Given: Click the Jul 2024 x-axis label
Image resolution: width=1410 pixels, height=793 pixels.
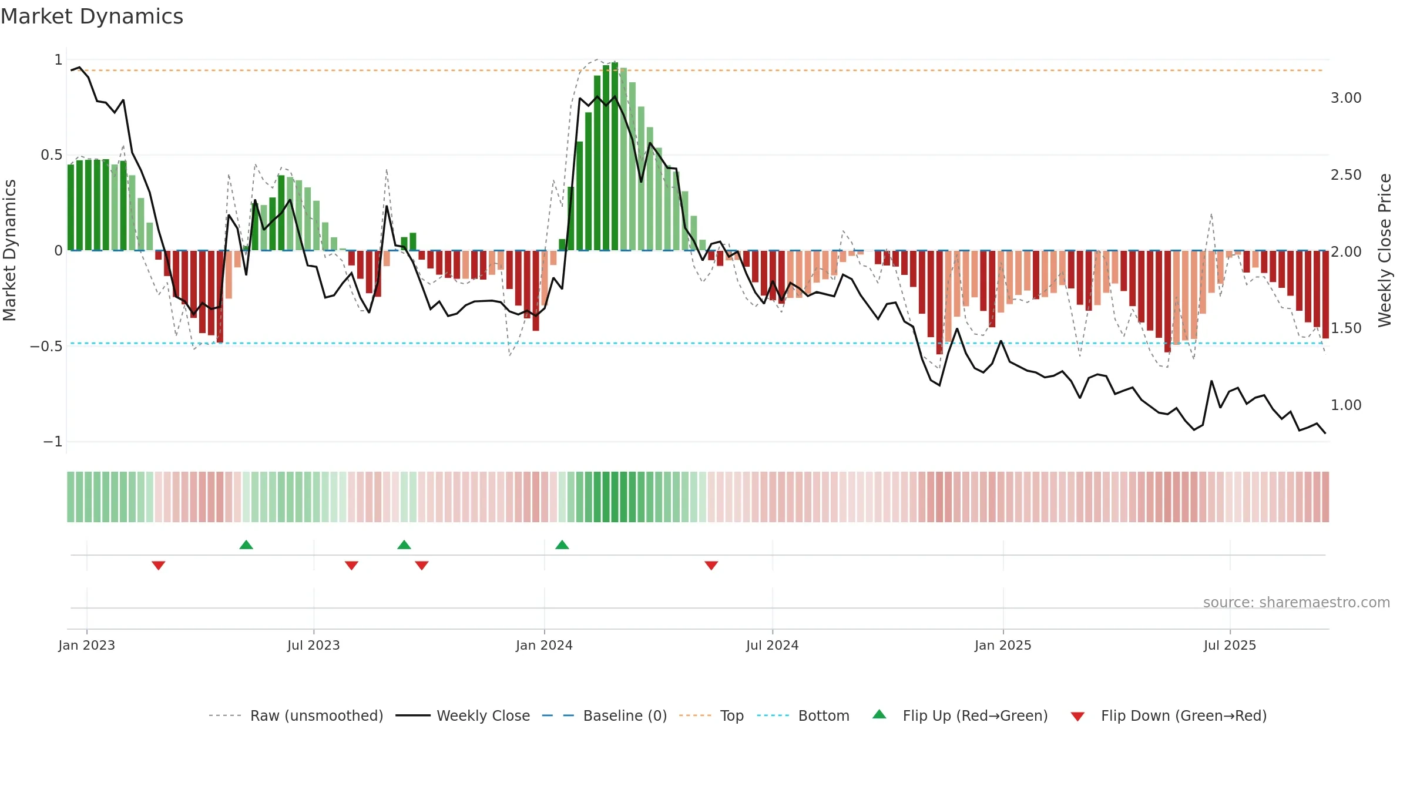Looking at the screenshot, I should [x=773, y=645].
